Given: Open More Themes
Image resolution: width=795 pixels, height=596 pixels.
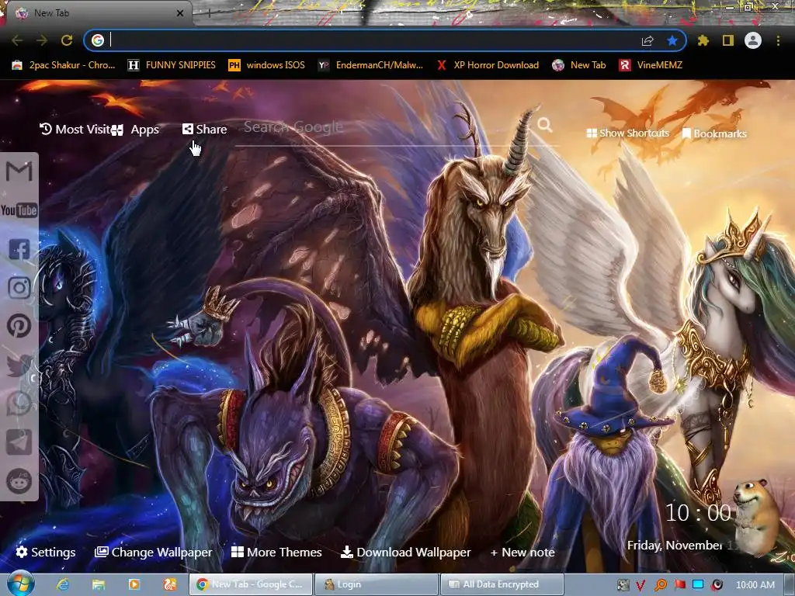Looking at the screenshot, I should (276, 552).
